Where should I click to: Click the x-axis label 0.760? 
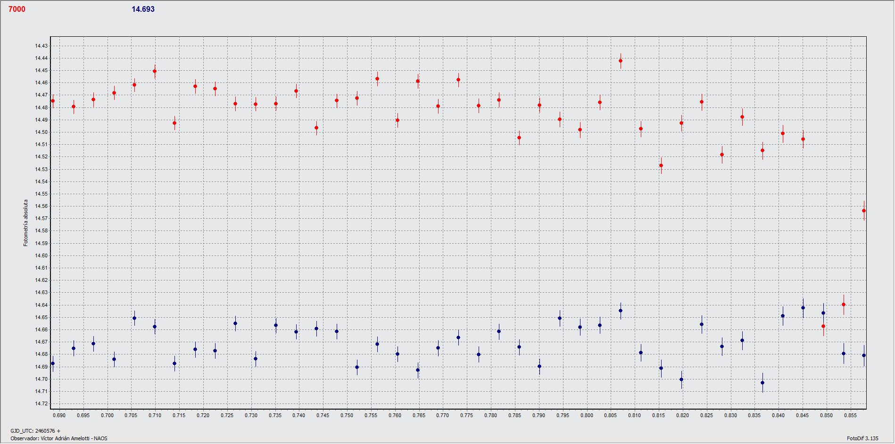pos(395,415)
